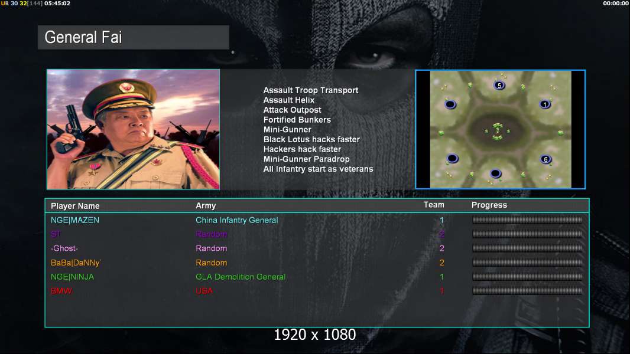This screenshot has height=354, width=630.
Task: Click the "Attack Outpost" ability line
Action: tap(292, 110)
